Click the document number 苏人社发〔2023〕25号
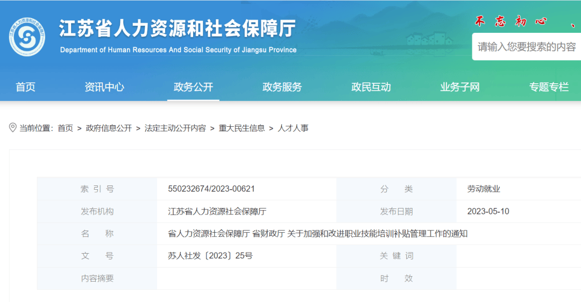 click(x=210, y=256)
